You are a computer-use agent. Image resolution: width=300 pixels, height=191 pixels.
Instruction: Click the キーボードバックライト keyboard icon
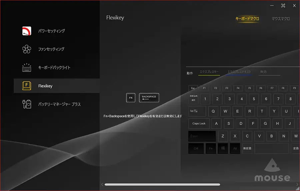(x=27, y=67)
